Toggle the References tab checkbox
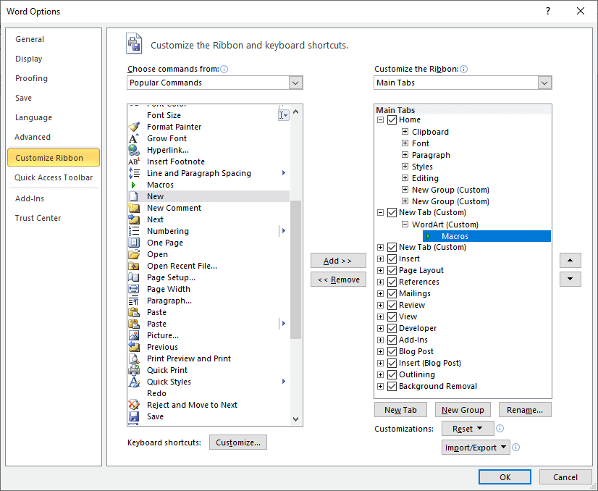Screen dimensions: 598x491 pos(392,282)
